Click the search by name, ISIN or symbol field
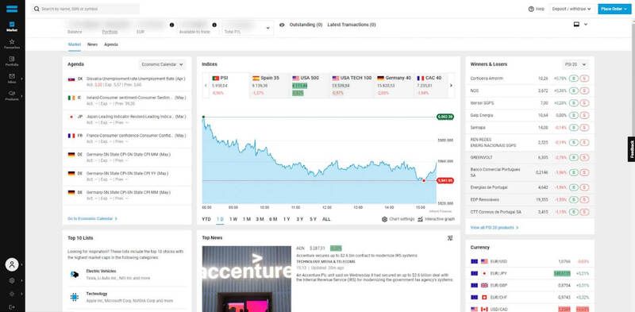The height and width of the screenshot is (312, 635). (86, 9)
